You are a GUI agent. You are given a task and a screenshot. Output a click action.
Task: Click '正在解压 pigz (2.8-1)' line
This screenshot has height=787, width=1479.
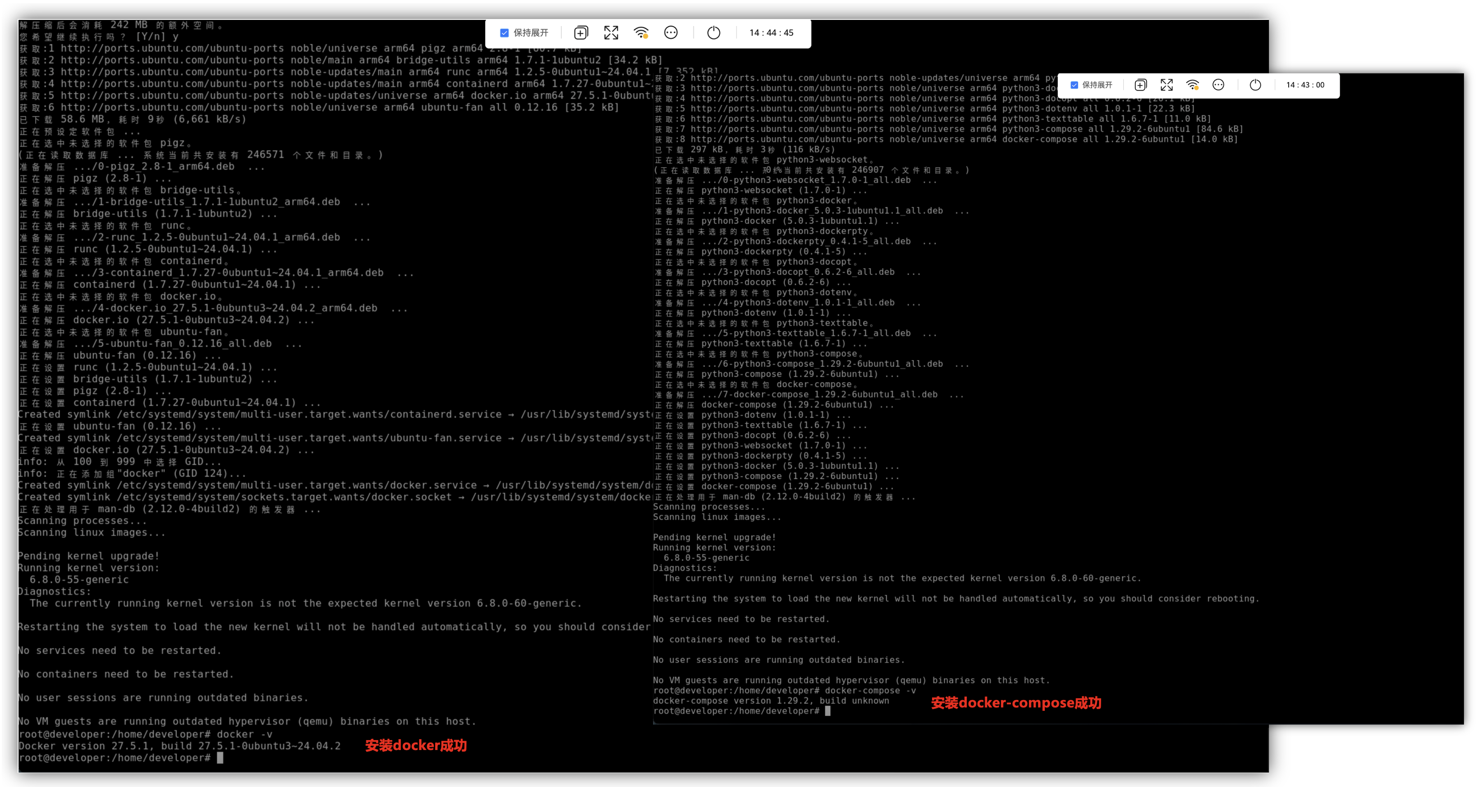95,178
